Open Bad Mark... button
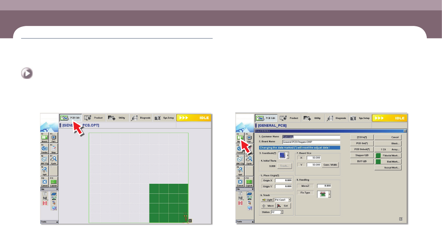The height and width of the screenshot is (226, 442). 388,162
